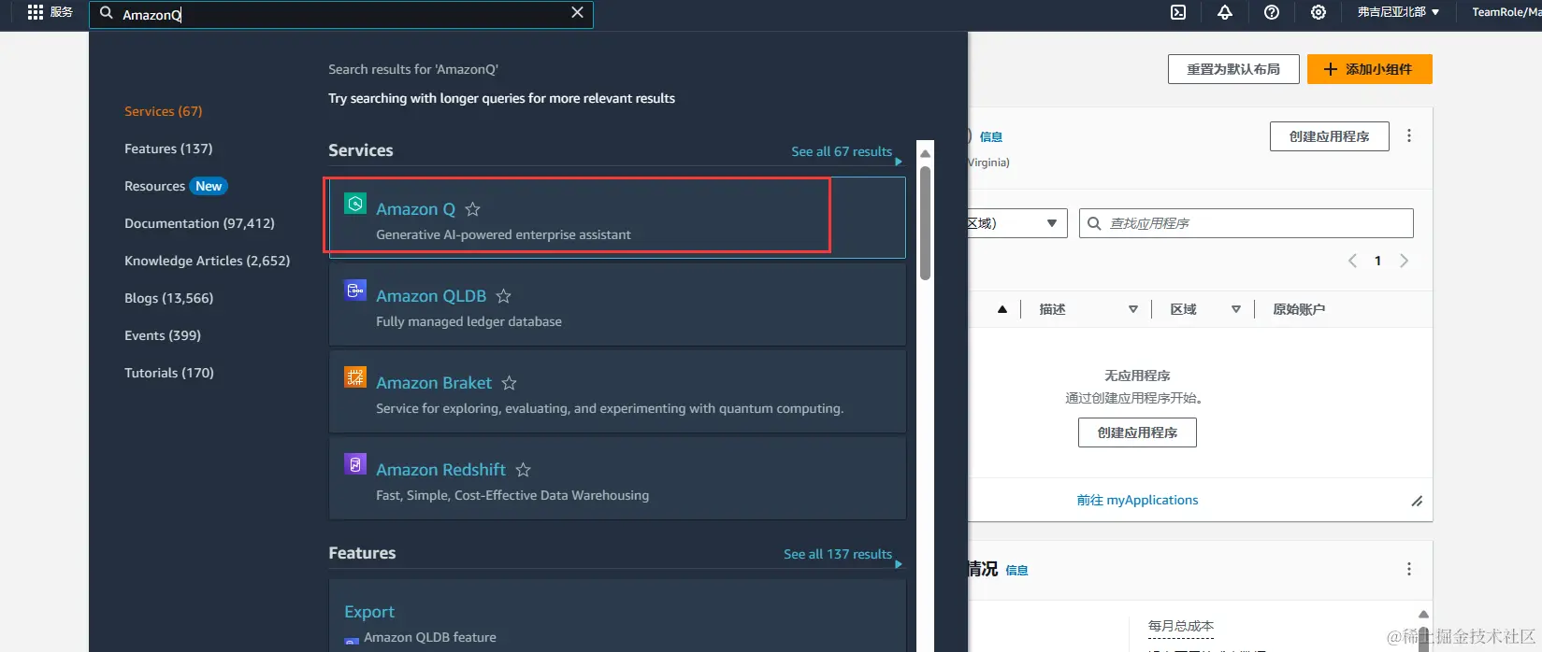Image resolution: width=1542 pixels, height=652 pixels.
Task: Select Resources New filter
Action: [176, 186]
